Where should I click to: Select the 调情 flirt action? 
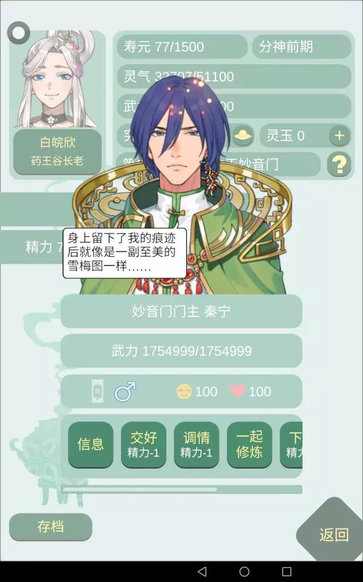click(196, 444)
